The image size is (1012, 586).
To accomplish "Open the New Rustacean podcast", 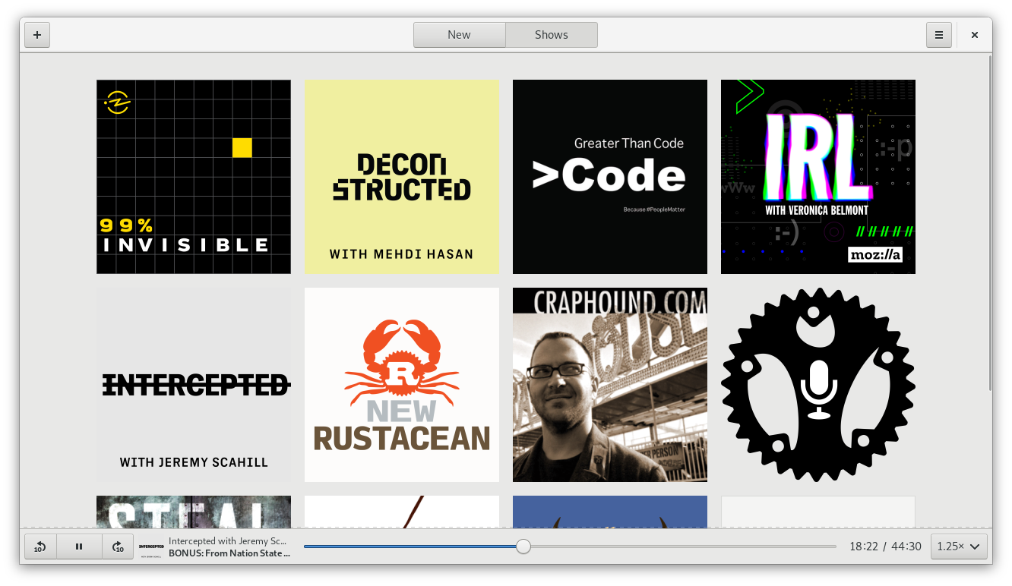I will [402, 385].
